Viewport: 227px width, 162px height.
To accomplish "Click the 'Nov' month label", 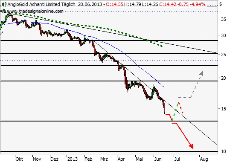I will coord(37,159).
